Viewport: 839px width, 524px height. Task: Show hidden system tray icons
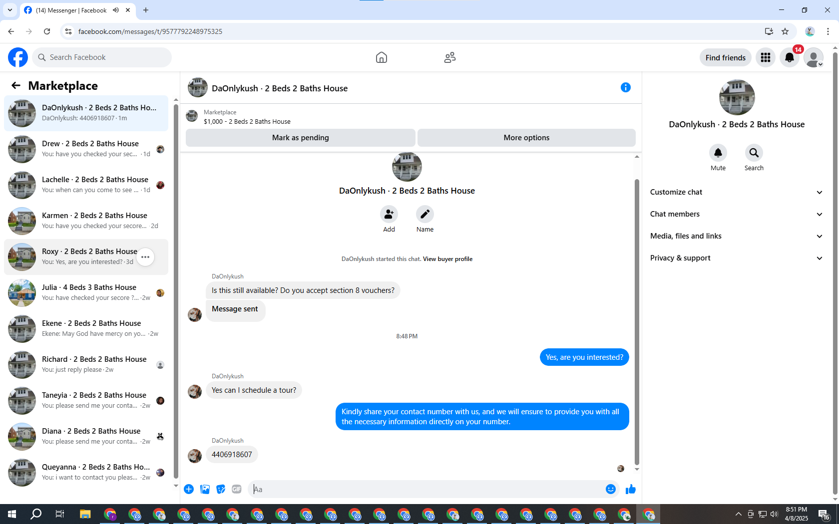pos(738,514)
